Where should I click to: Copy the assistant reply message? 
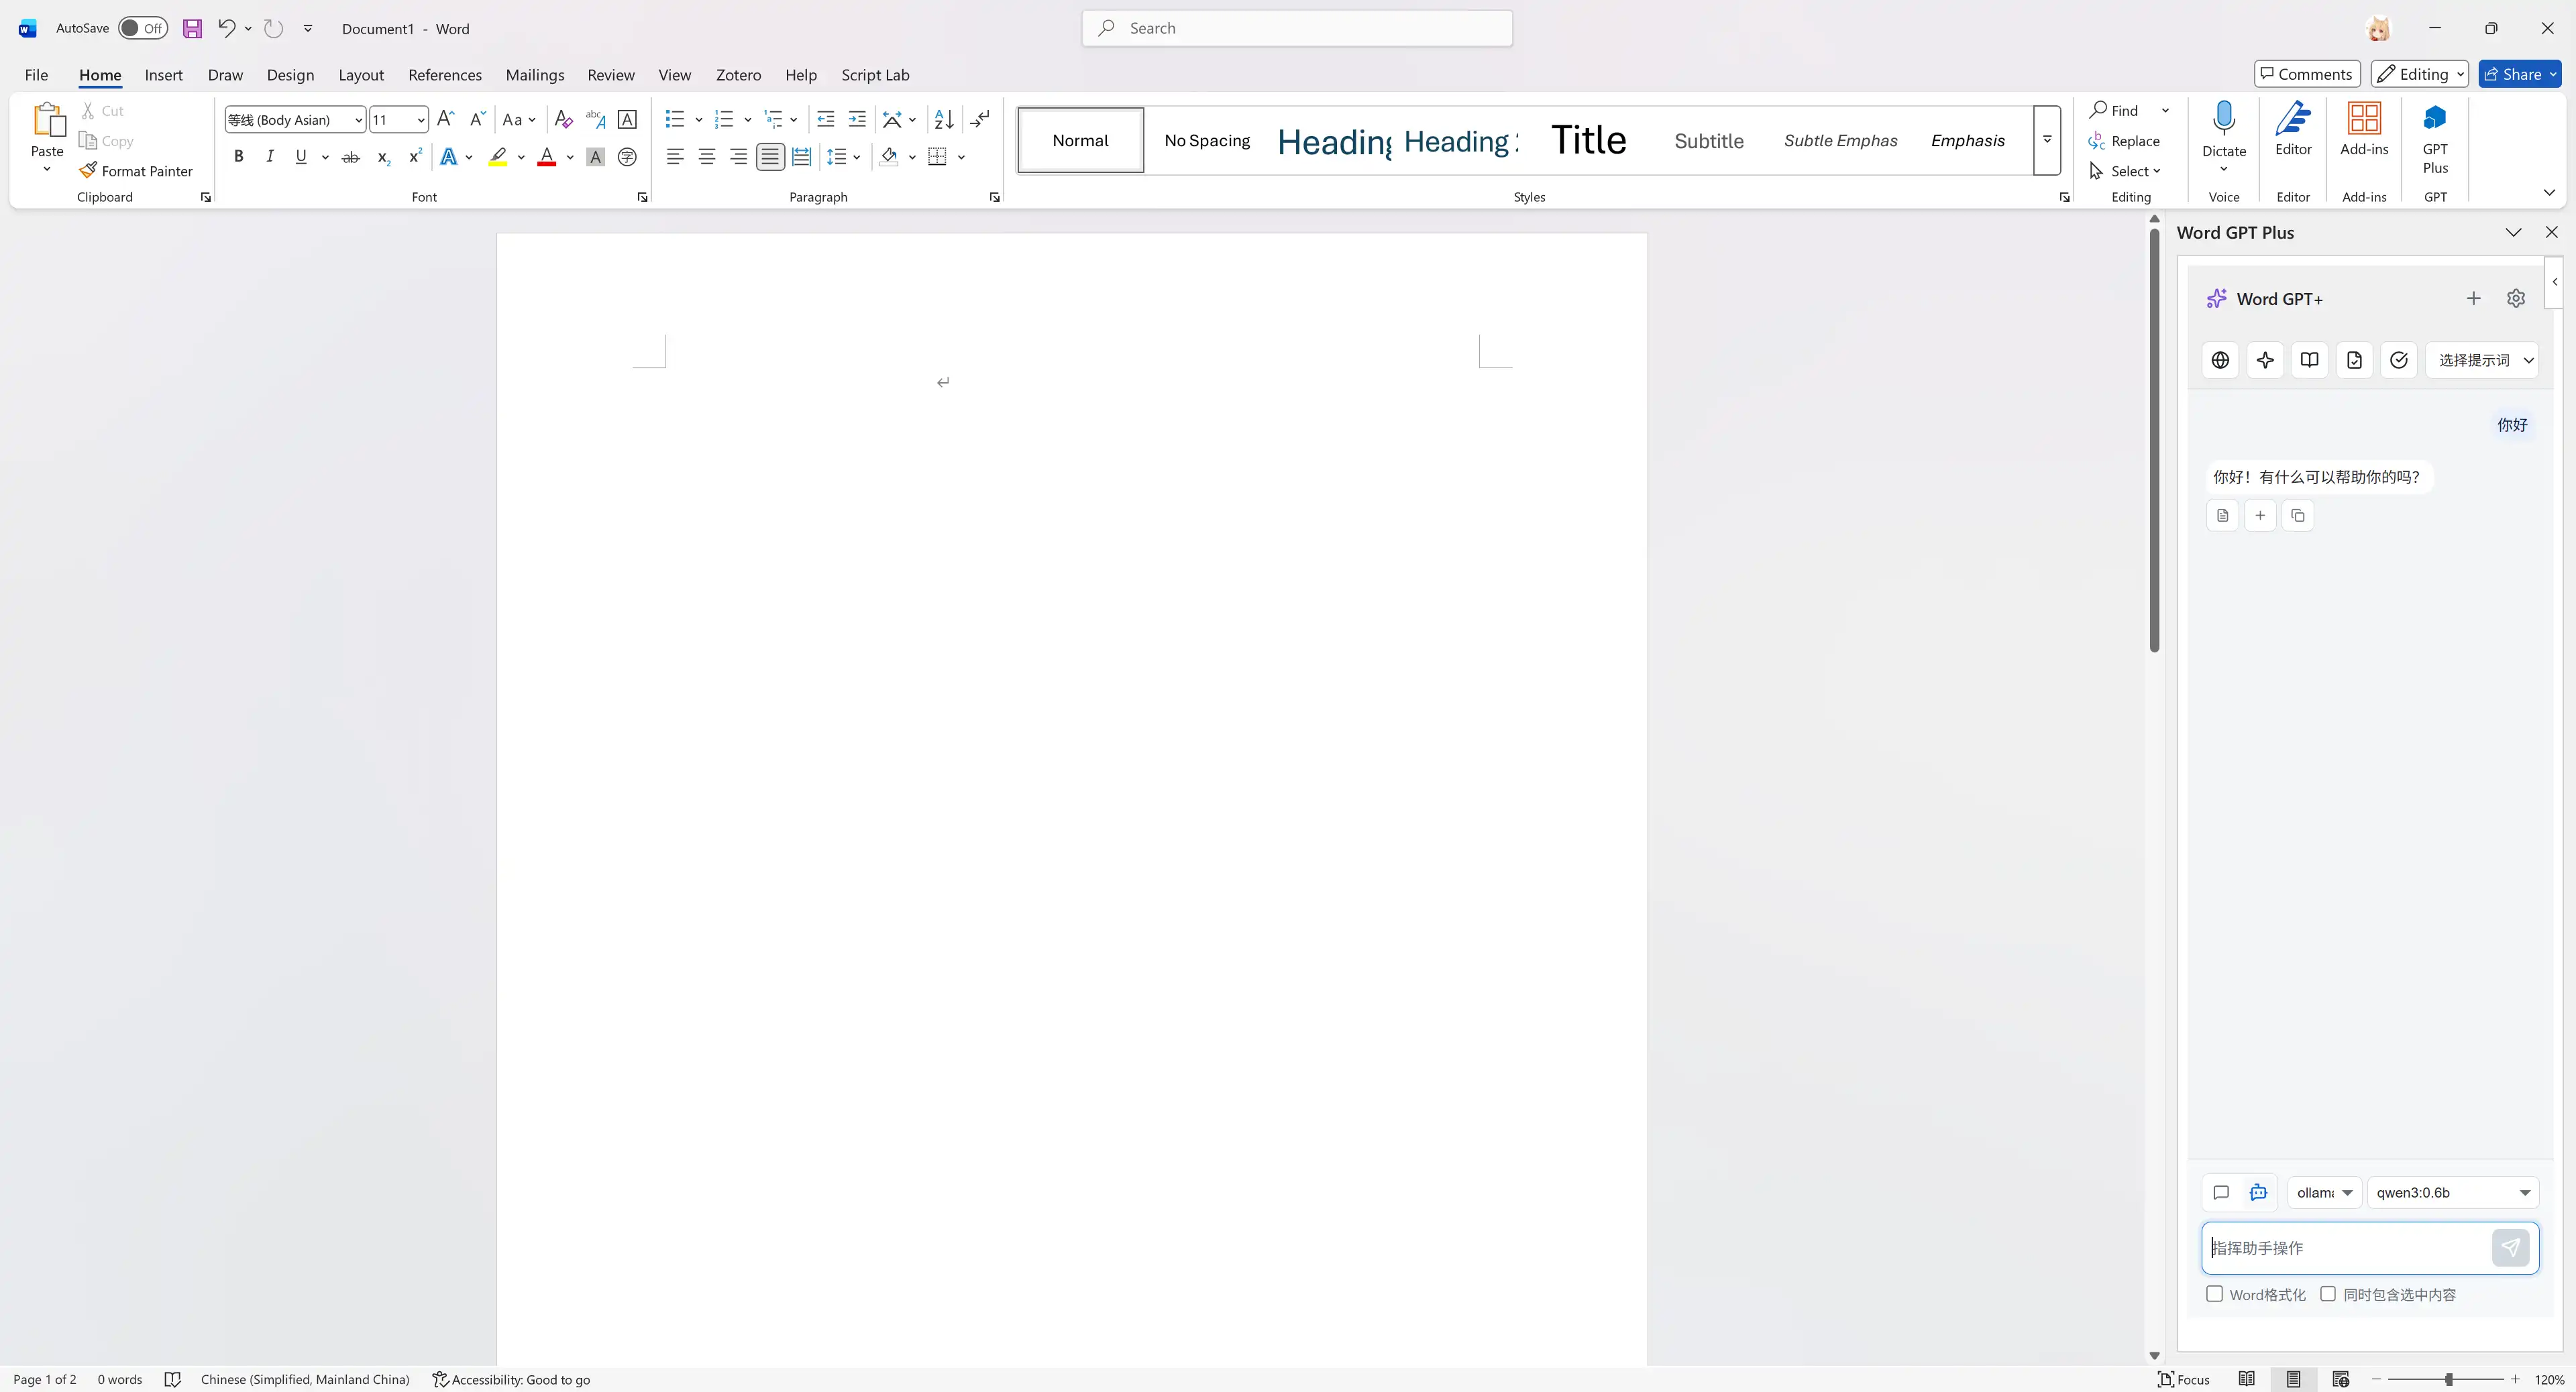(x=2297, y=516)
